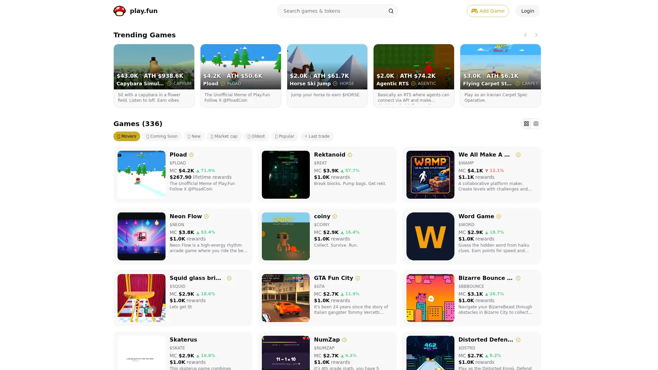Click the search magnifier icon
658x370 pixels.
coord(391,11)
